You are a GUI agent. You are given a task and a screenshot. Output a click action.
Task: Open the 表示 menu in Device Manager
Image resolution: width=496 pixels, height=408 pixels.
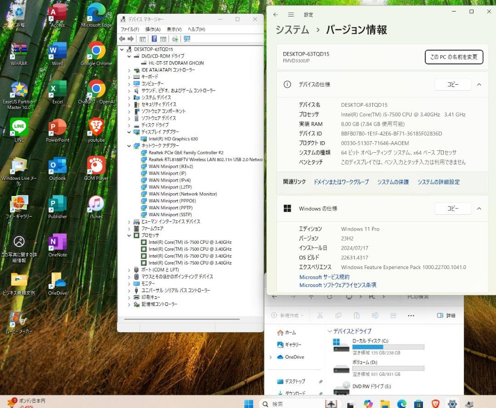(x=175, y=29)
